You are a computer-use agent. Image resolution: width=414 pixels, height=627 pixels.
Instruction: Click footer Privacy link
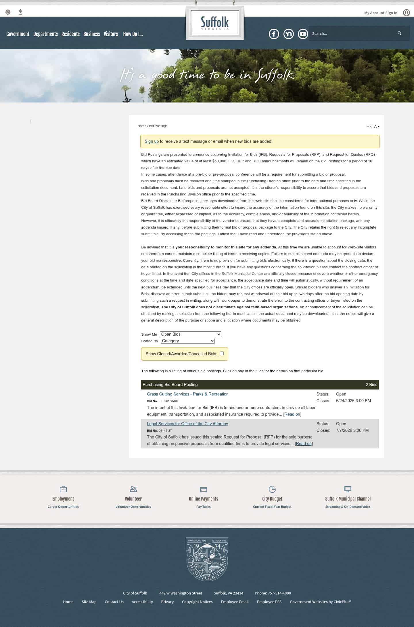coord(167,602)
